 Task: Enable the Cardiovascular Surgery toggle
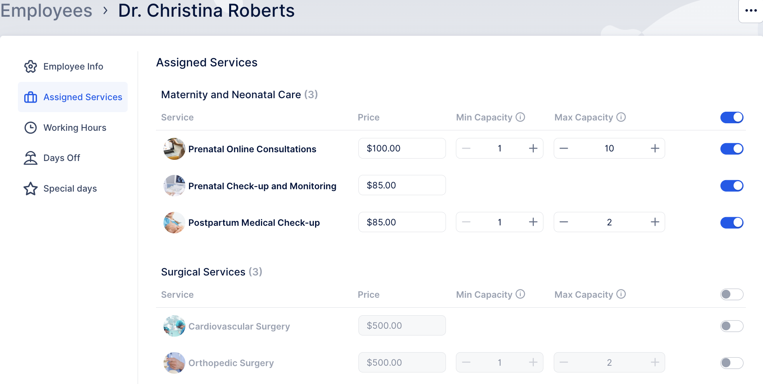tap(732, 326)
